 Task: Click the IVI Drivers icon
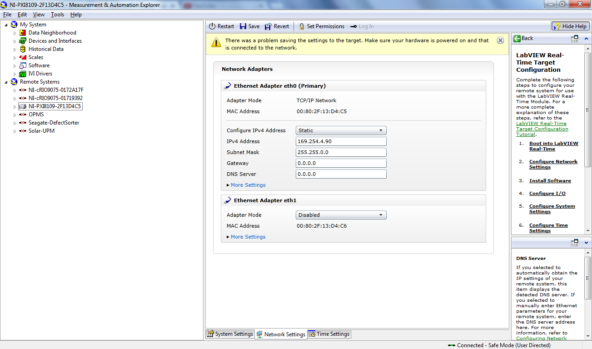coord(23,74)
